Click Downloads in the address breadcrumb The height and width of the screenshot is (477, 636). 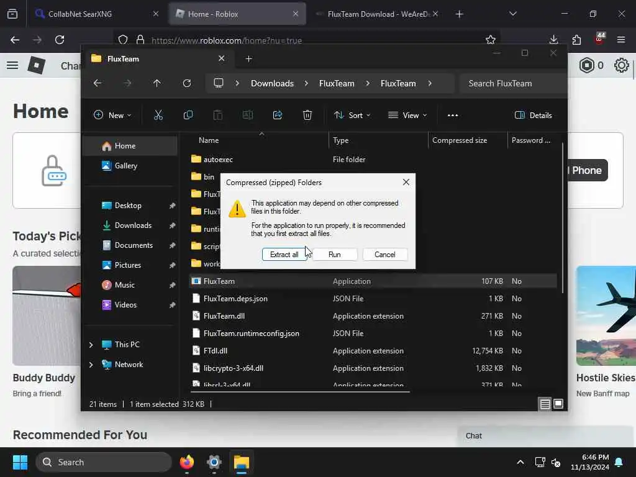(x=272, y=83)
